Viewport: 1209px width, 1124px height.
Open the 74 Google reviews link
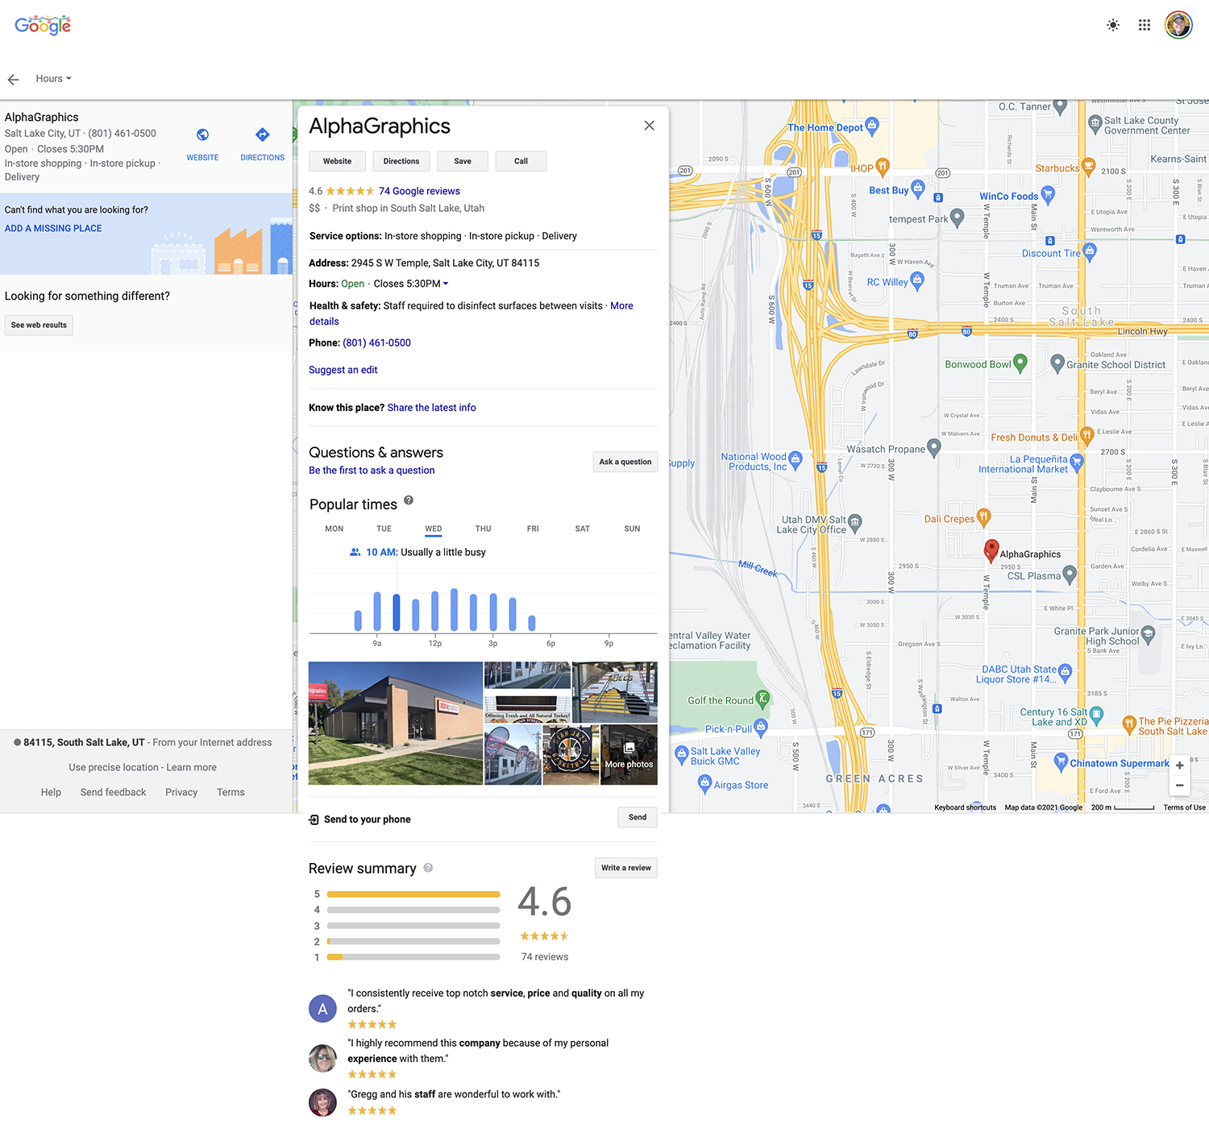click(419, 191)
